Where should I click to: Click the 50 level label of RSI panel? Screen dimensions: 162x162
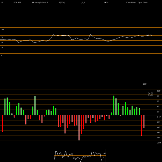pos(2,42)
